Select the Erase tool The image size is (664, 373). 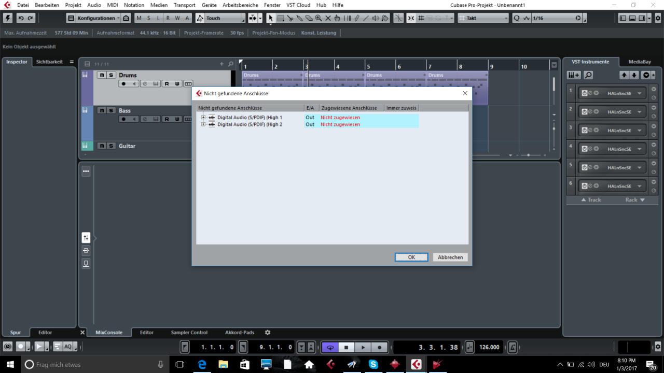(309, 18)
